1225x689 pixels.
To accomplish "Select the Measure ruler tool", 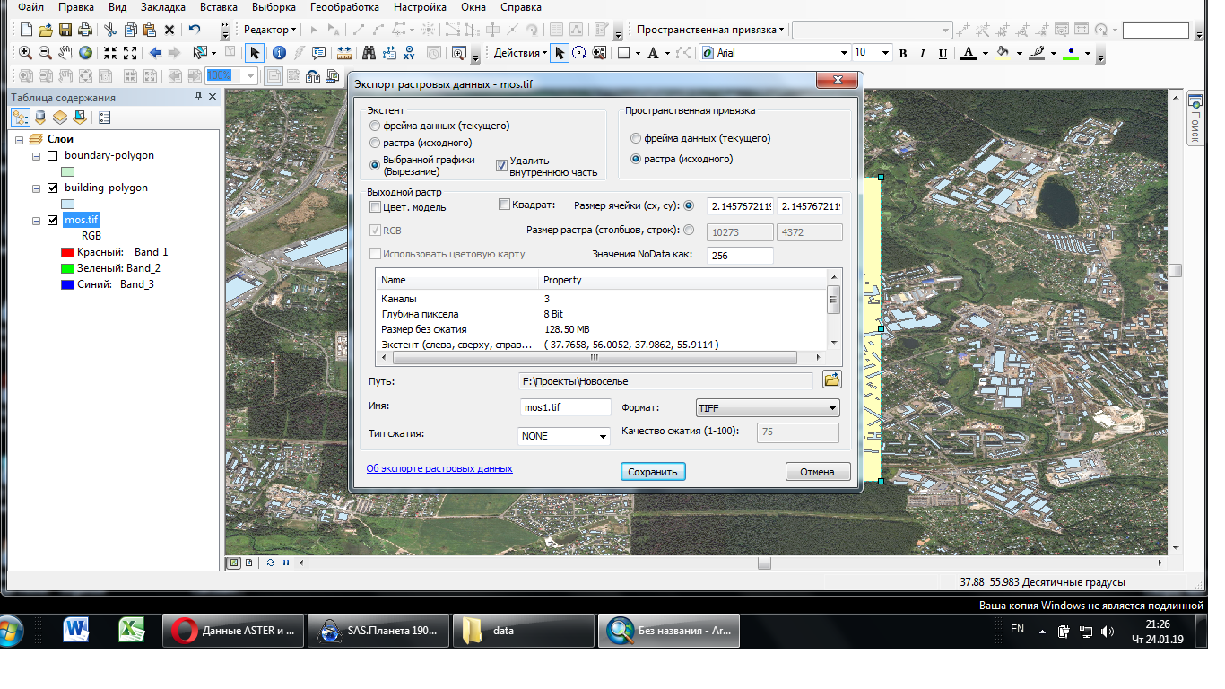I will click(x=343, y=53).
